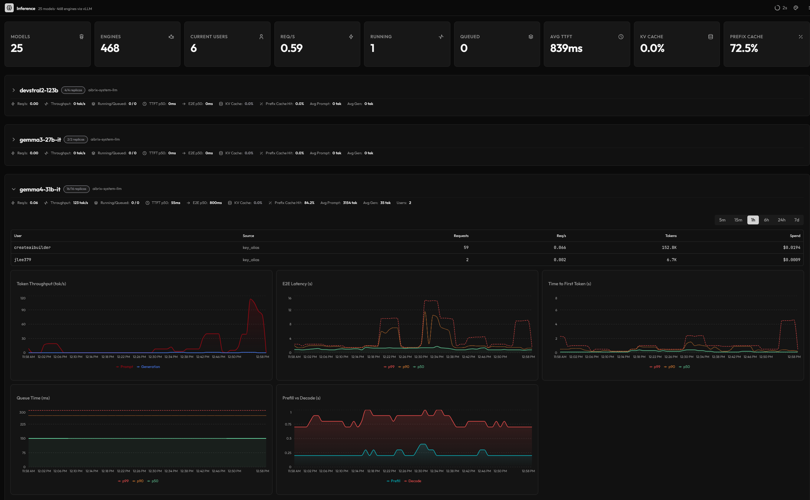
Task: Click the devstral2-123b model name
Action: [x=39, y=90]
